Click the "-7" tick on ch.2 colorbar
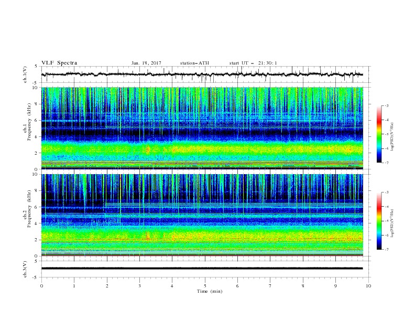Viewport: 415px width, 321px height. point(386,249)
